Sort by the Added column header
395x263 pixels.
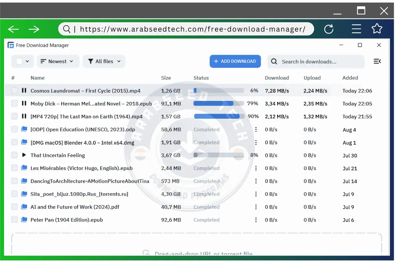click(x=350, y=78)
